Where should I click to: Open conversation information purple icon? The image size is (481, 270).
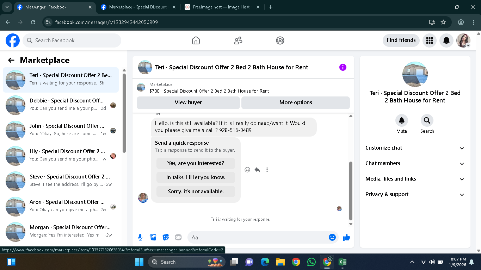point(343,67)
